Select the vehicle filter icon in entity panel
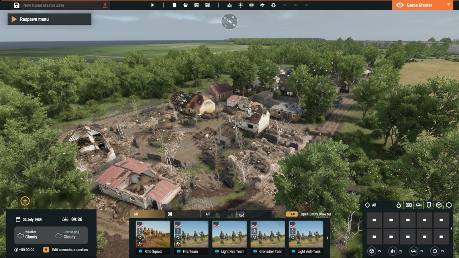 419,205
